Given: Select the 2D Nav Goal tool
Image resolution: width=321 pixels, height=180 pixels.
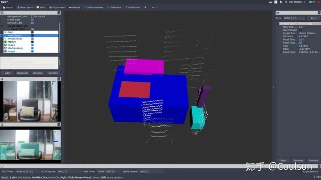Looking at the screenshot, I should 114,8.
